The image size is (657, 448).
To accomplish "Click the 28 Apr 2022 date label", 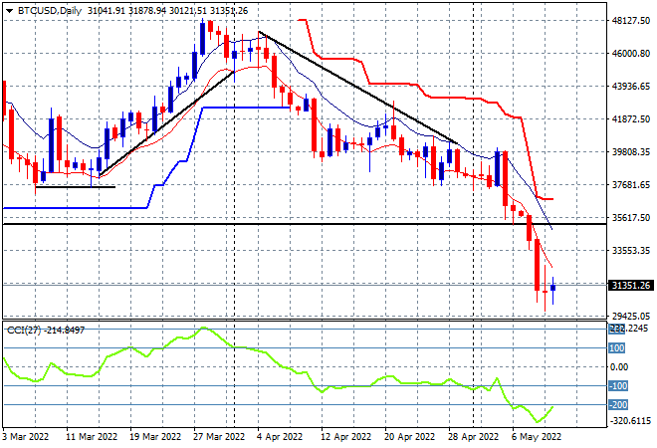I will (x=474, y=437).
